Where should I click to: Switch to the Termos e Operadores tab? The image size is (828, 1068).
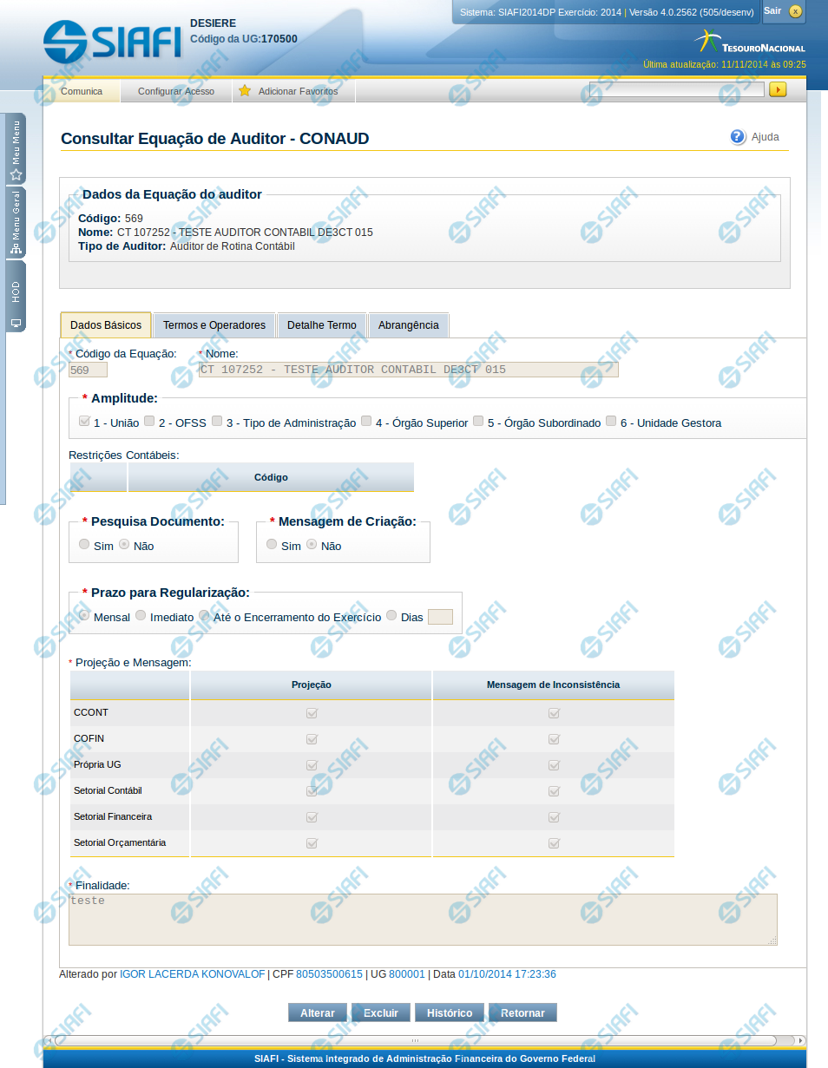(214, 325)
